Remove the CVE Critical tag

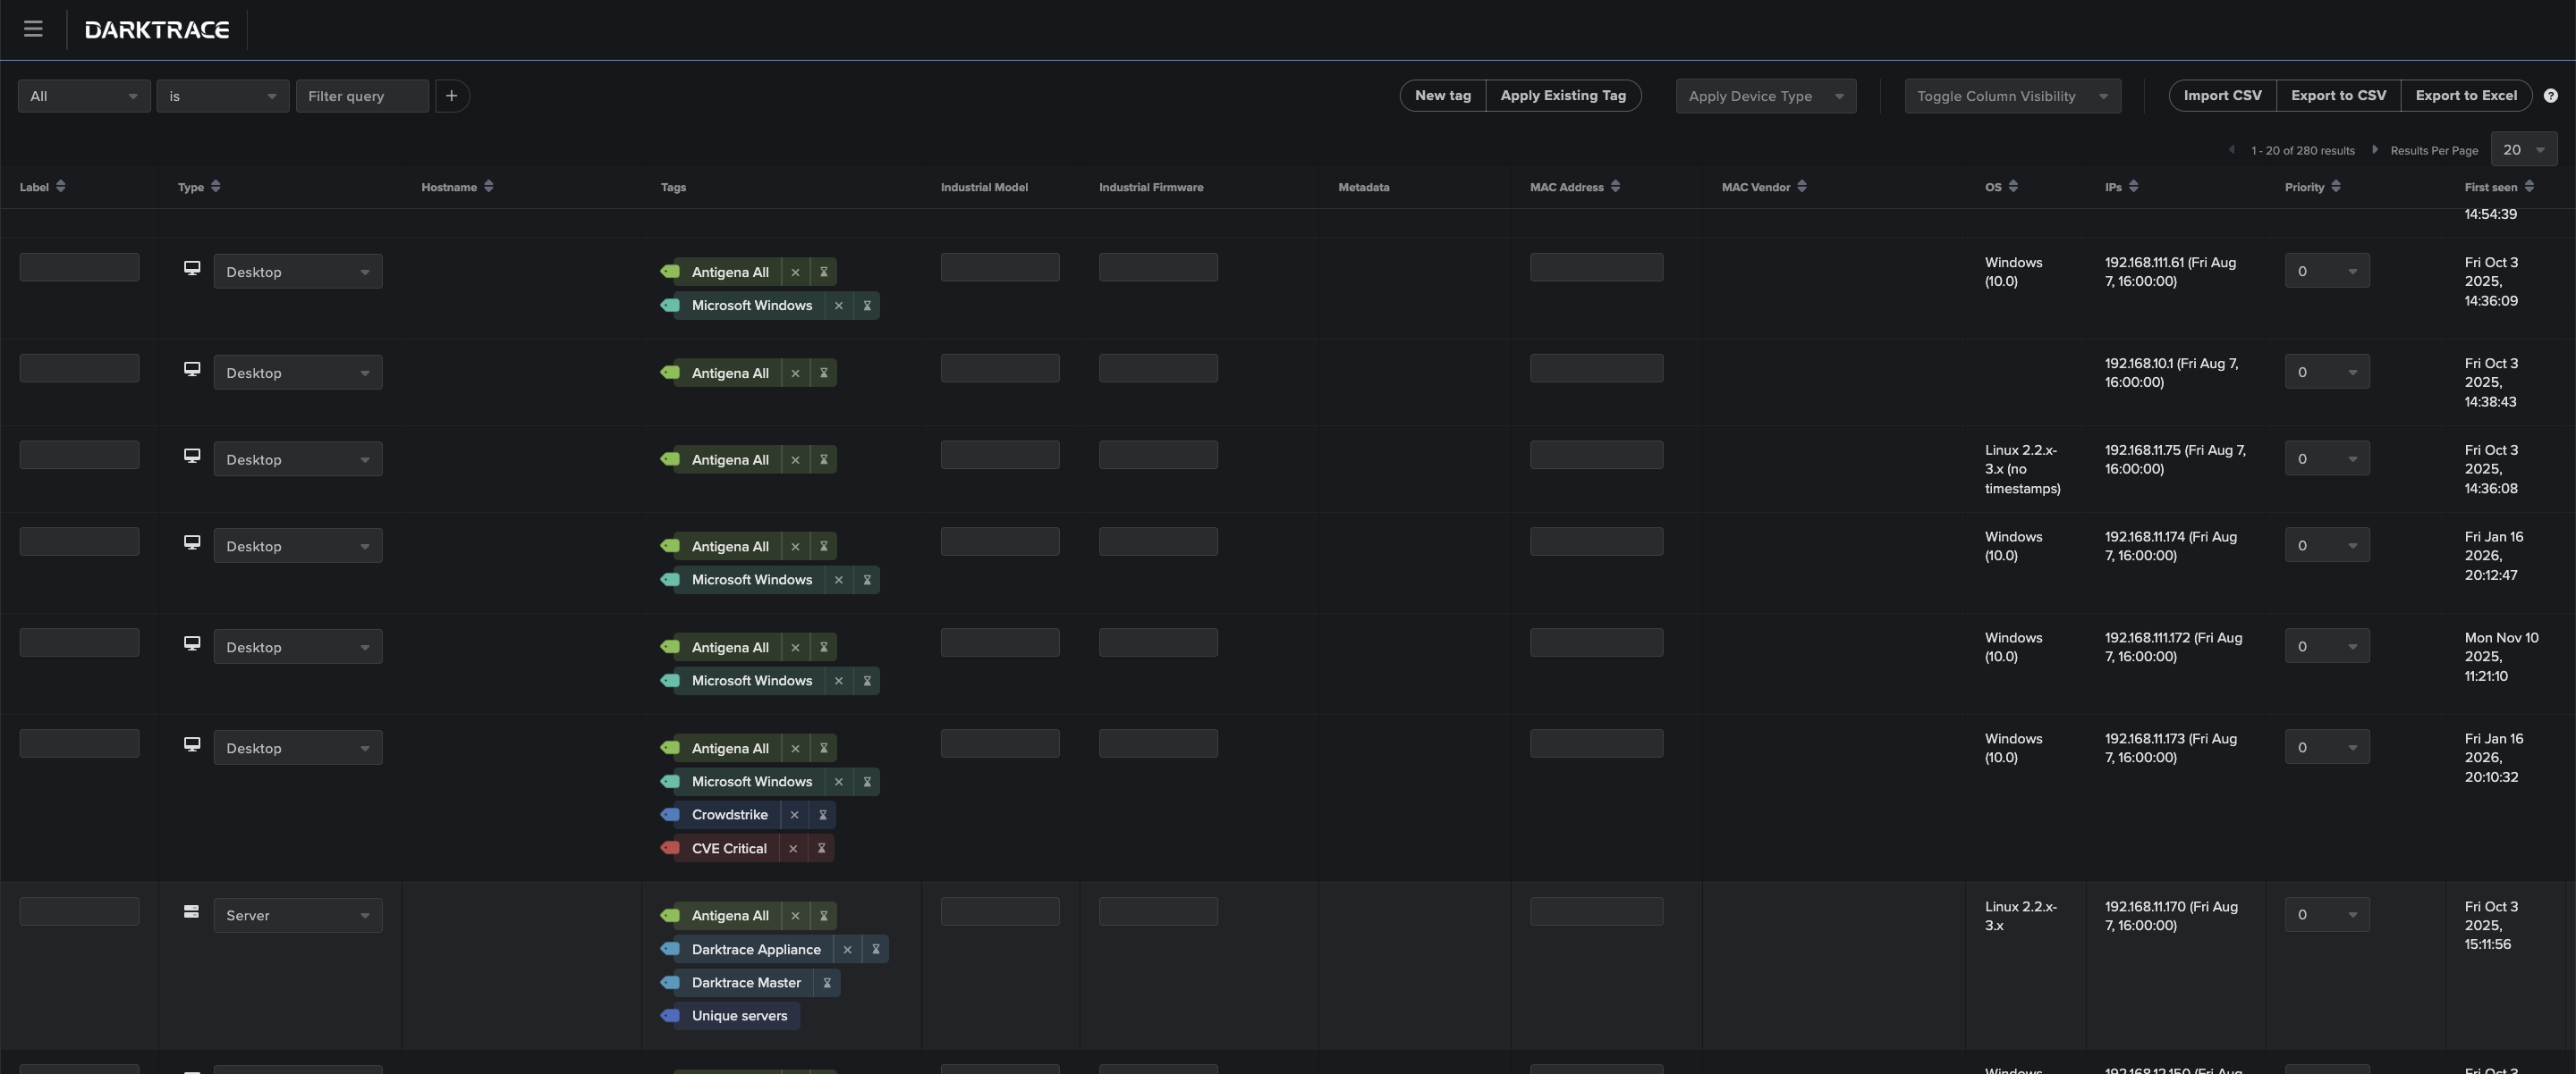tap(793, 848)
